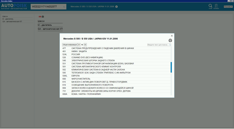Image resolution: width=234 pixels, height=129 pixels.
Task: Open GA - автоматическая КП main link
Action: click(50, 29)
